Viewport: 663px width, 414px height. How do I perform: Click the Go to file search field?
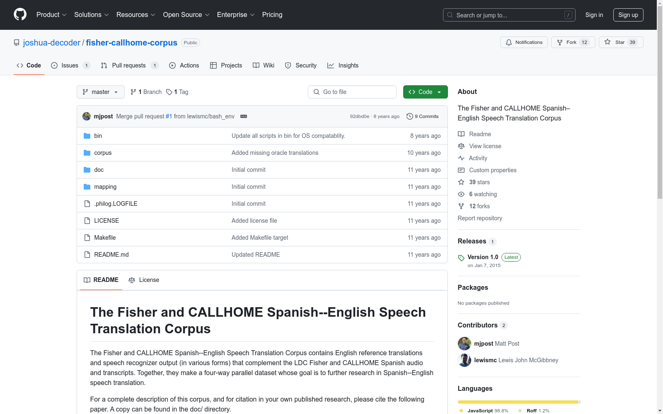point(352,92)
